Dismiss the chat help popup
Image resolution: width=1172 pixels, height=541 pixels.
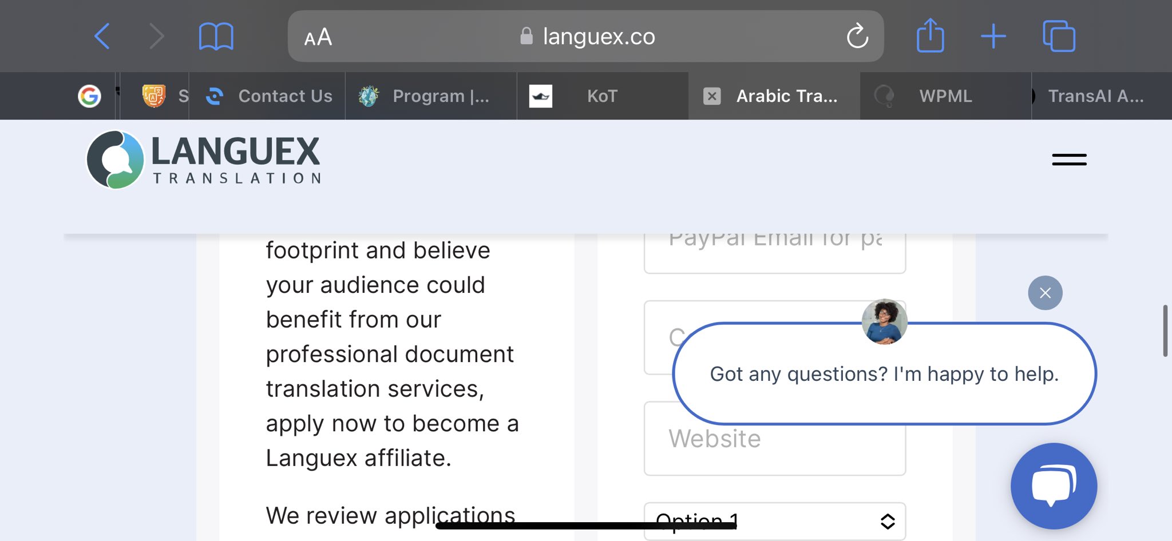[x=1045, y=293]
